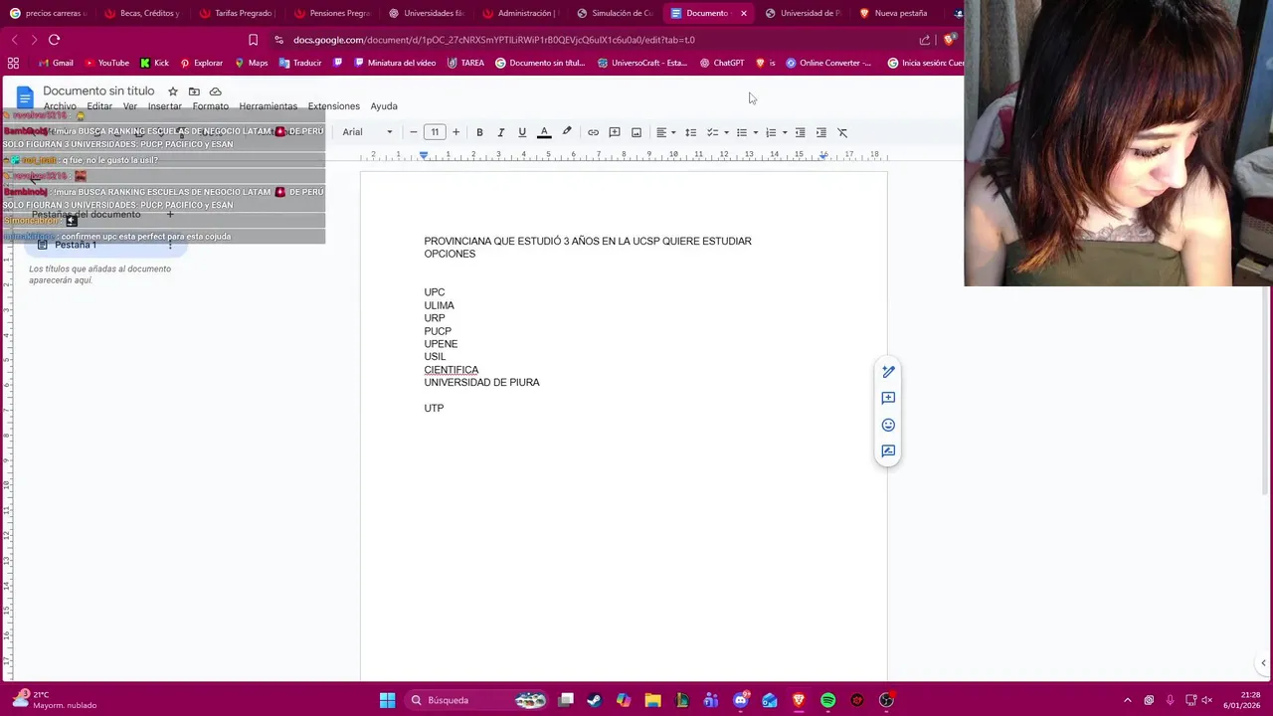This screenshot has width=1273, height=716.
Task: Open Spotify from the taskbar
Action: pos(827,700)
